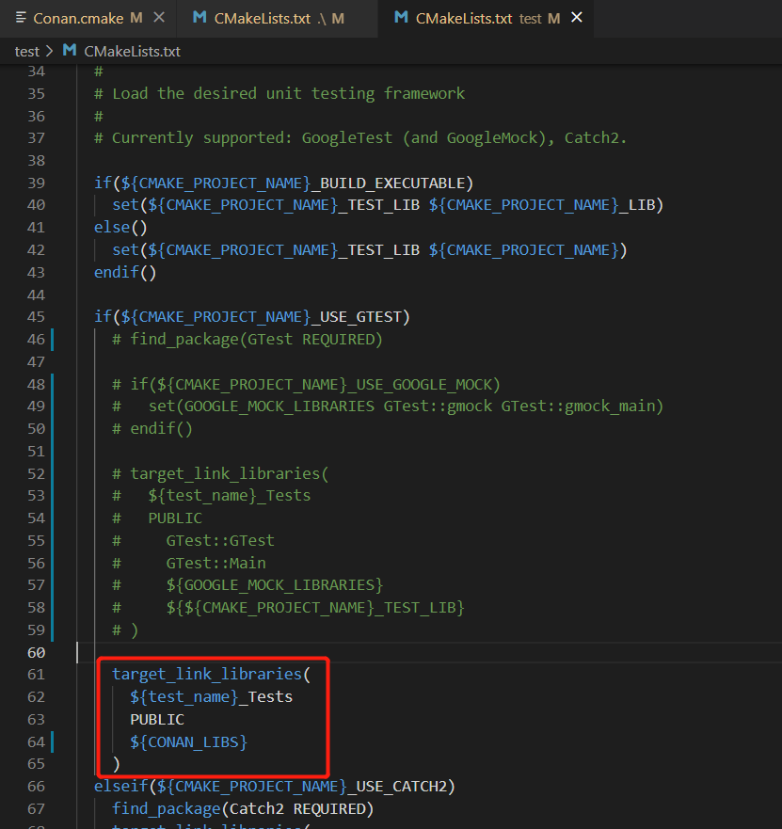The image size is (782, 829).
Task: Click 'set' keyword on line 42
Action: click(125, 249)
